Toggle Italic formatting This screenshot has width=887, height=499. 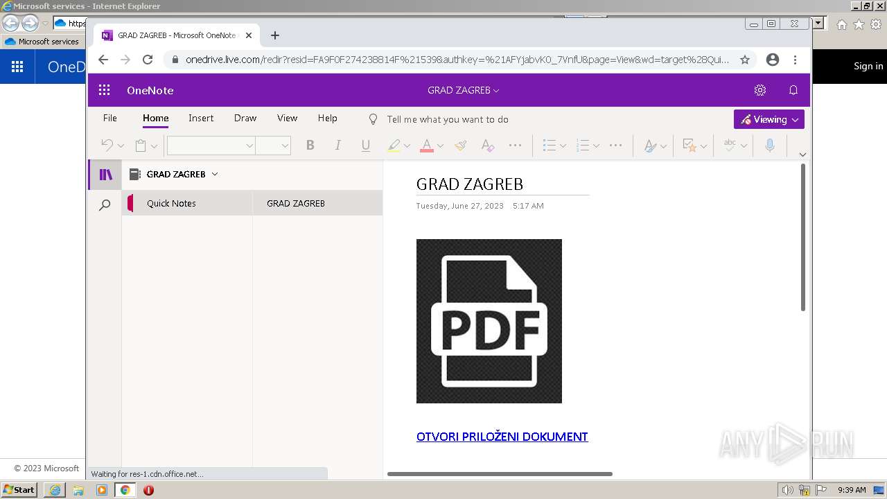point(337,145)
